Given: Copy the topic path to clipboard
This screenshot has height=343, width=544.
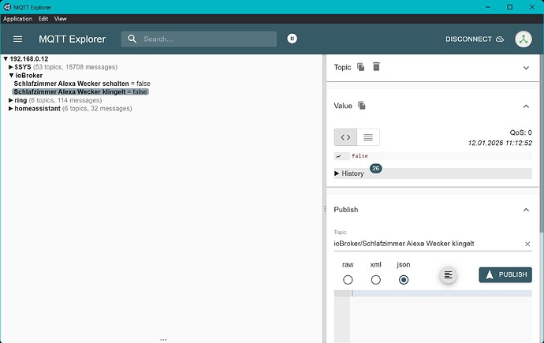Looking at the screenshot, I should [x=361, y=67].
